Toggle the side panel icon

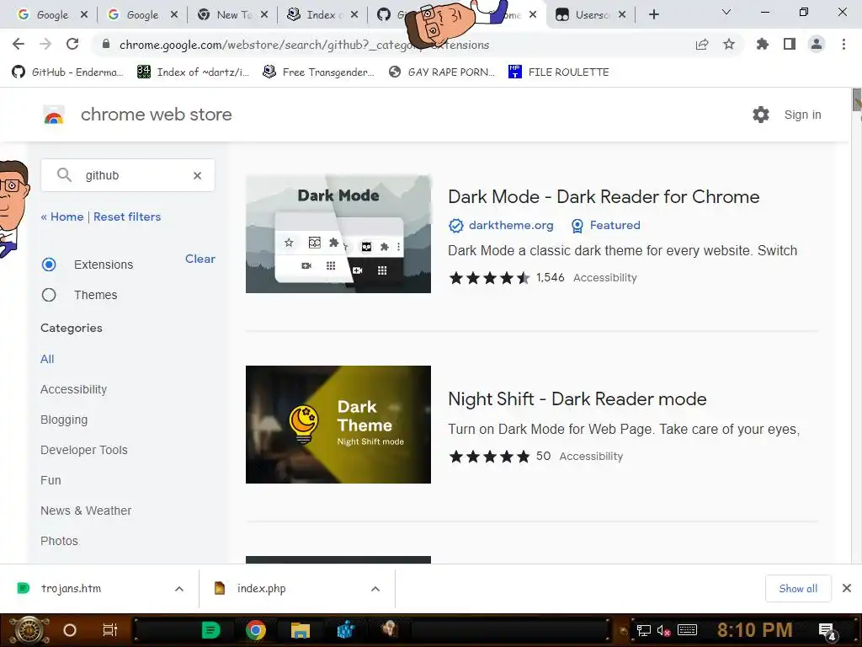coord(790,44)
